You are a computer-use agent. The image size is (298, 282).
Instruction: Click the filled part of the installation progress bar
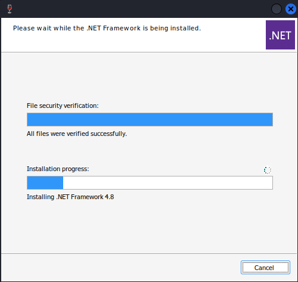click(x=45, y=182)
